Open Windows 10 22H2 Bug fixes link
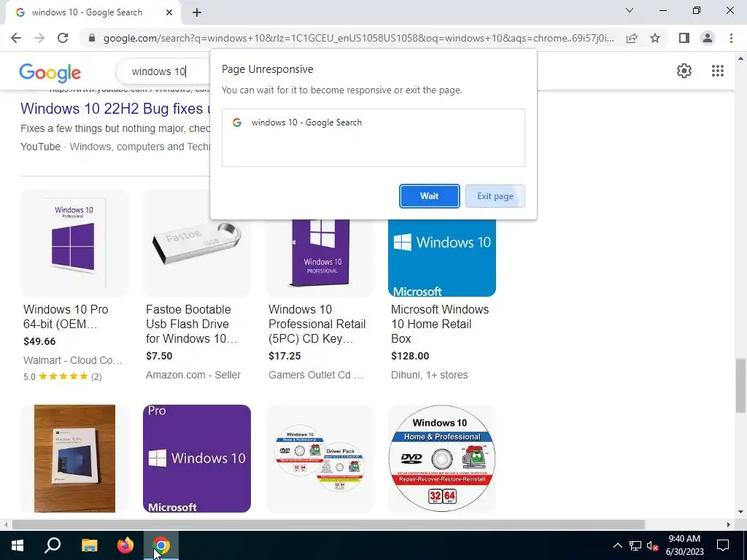Screen dimensions: 747x560 (115, 109)
